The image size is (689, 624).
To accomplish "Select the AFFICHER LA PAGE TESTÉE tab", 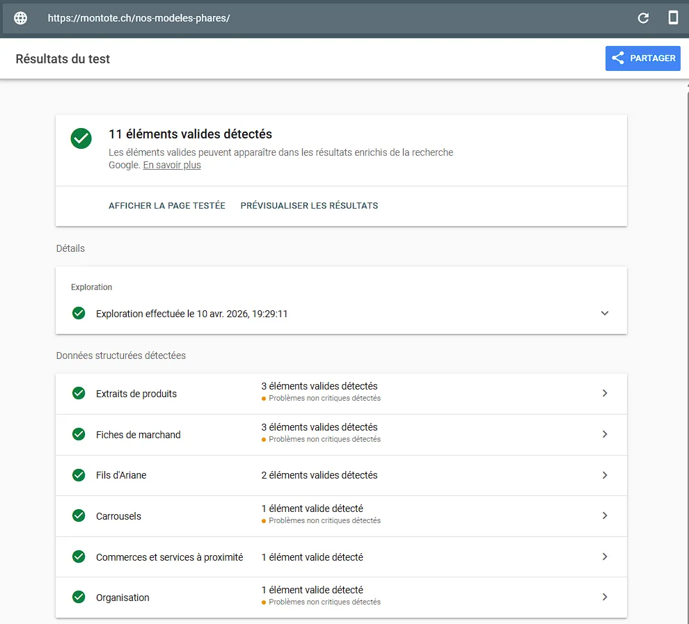I will [167, 206].
